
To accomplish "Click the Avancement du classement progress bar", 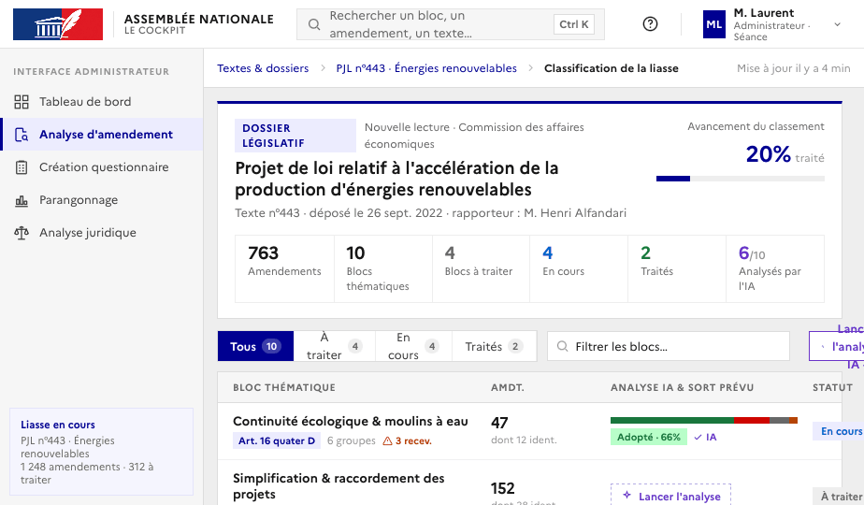I will 740,179.
